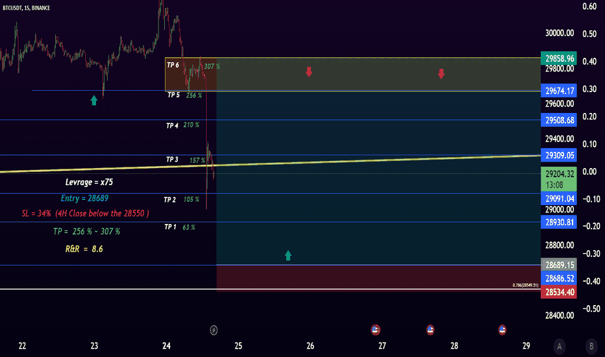Viewport: 605px width, 357px height.
Task: Select the TP 6 label
Action: pyautogui.click(x=173, y=65)
